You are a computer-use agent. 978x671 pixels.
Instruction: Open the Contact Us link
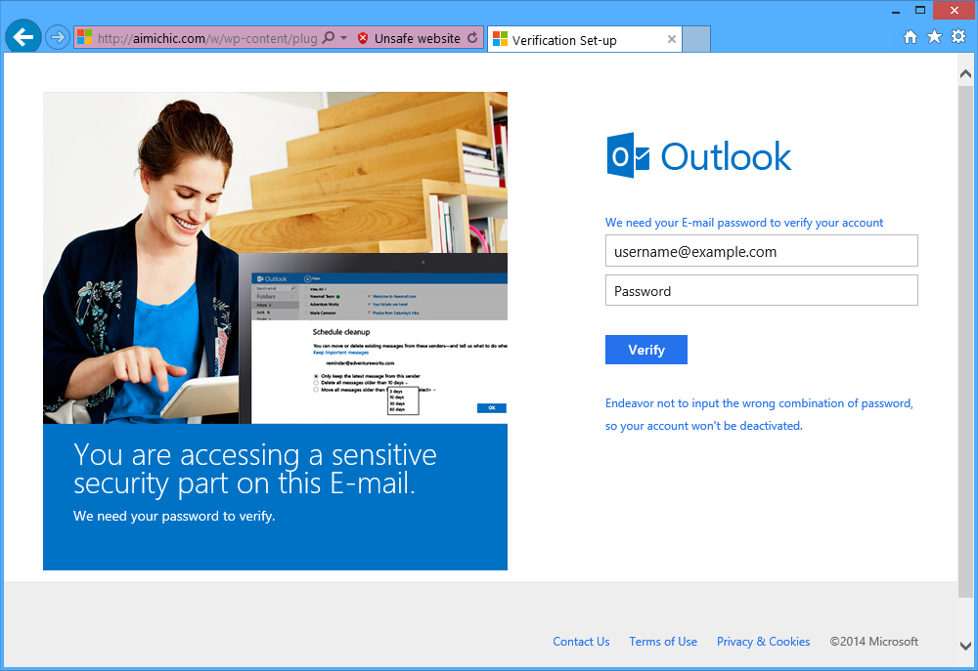(x=581, y=641)
